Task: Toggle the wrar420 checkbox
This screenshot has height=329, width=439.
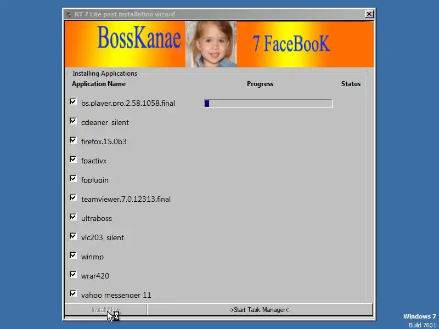Action: [73, 275]
